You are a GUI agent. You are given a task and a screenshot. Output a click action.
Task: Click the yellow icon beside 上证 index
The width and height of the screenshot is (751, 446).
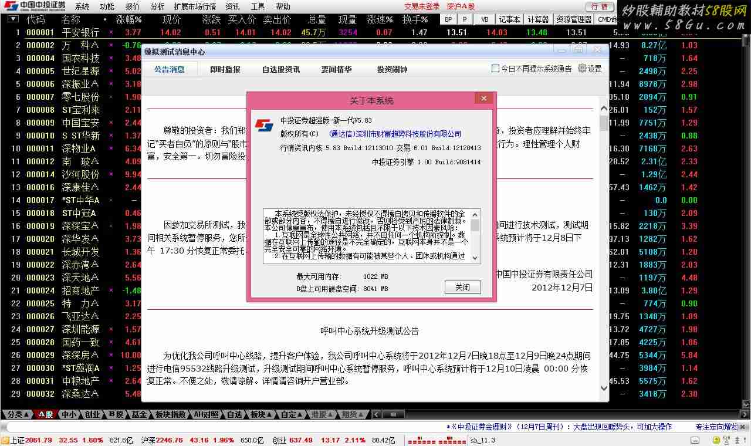[x=5, y=440]
